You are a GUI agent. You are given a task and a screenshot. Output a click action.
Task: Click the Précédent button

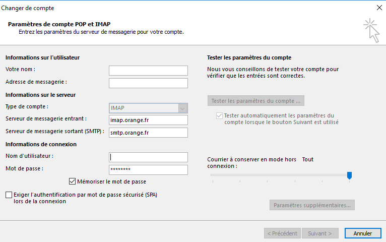(282, 233)
